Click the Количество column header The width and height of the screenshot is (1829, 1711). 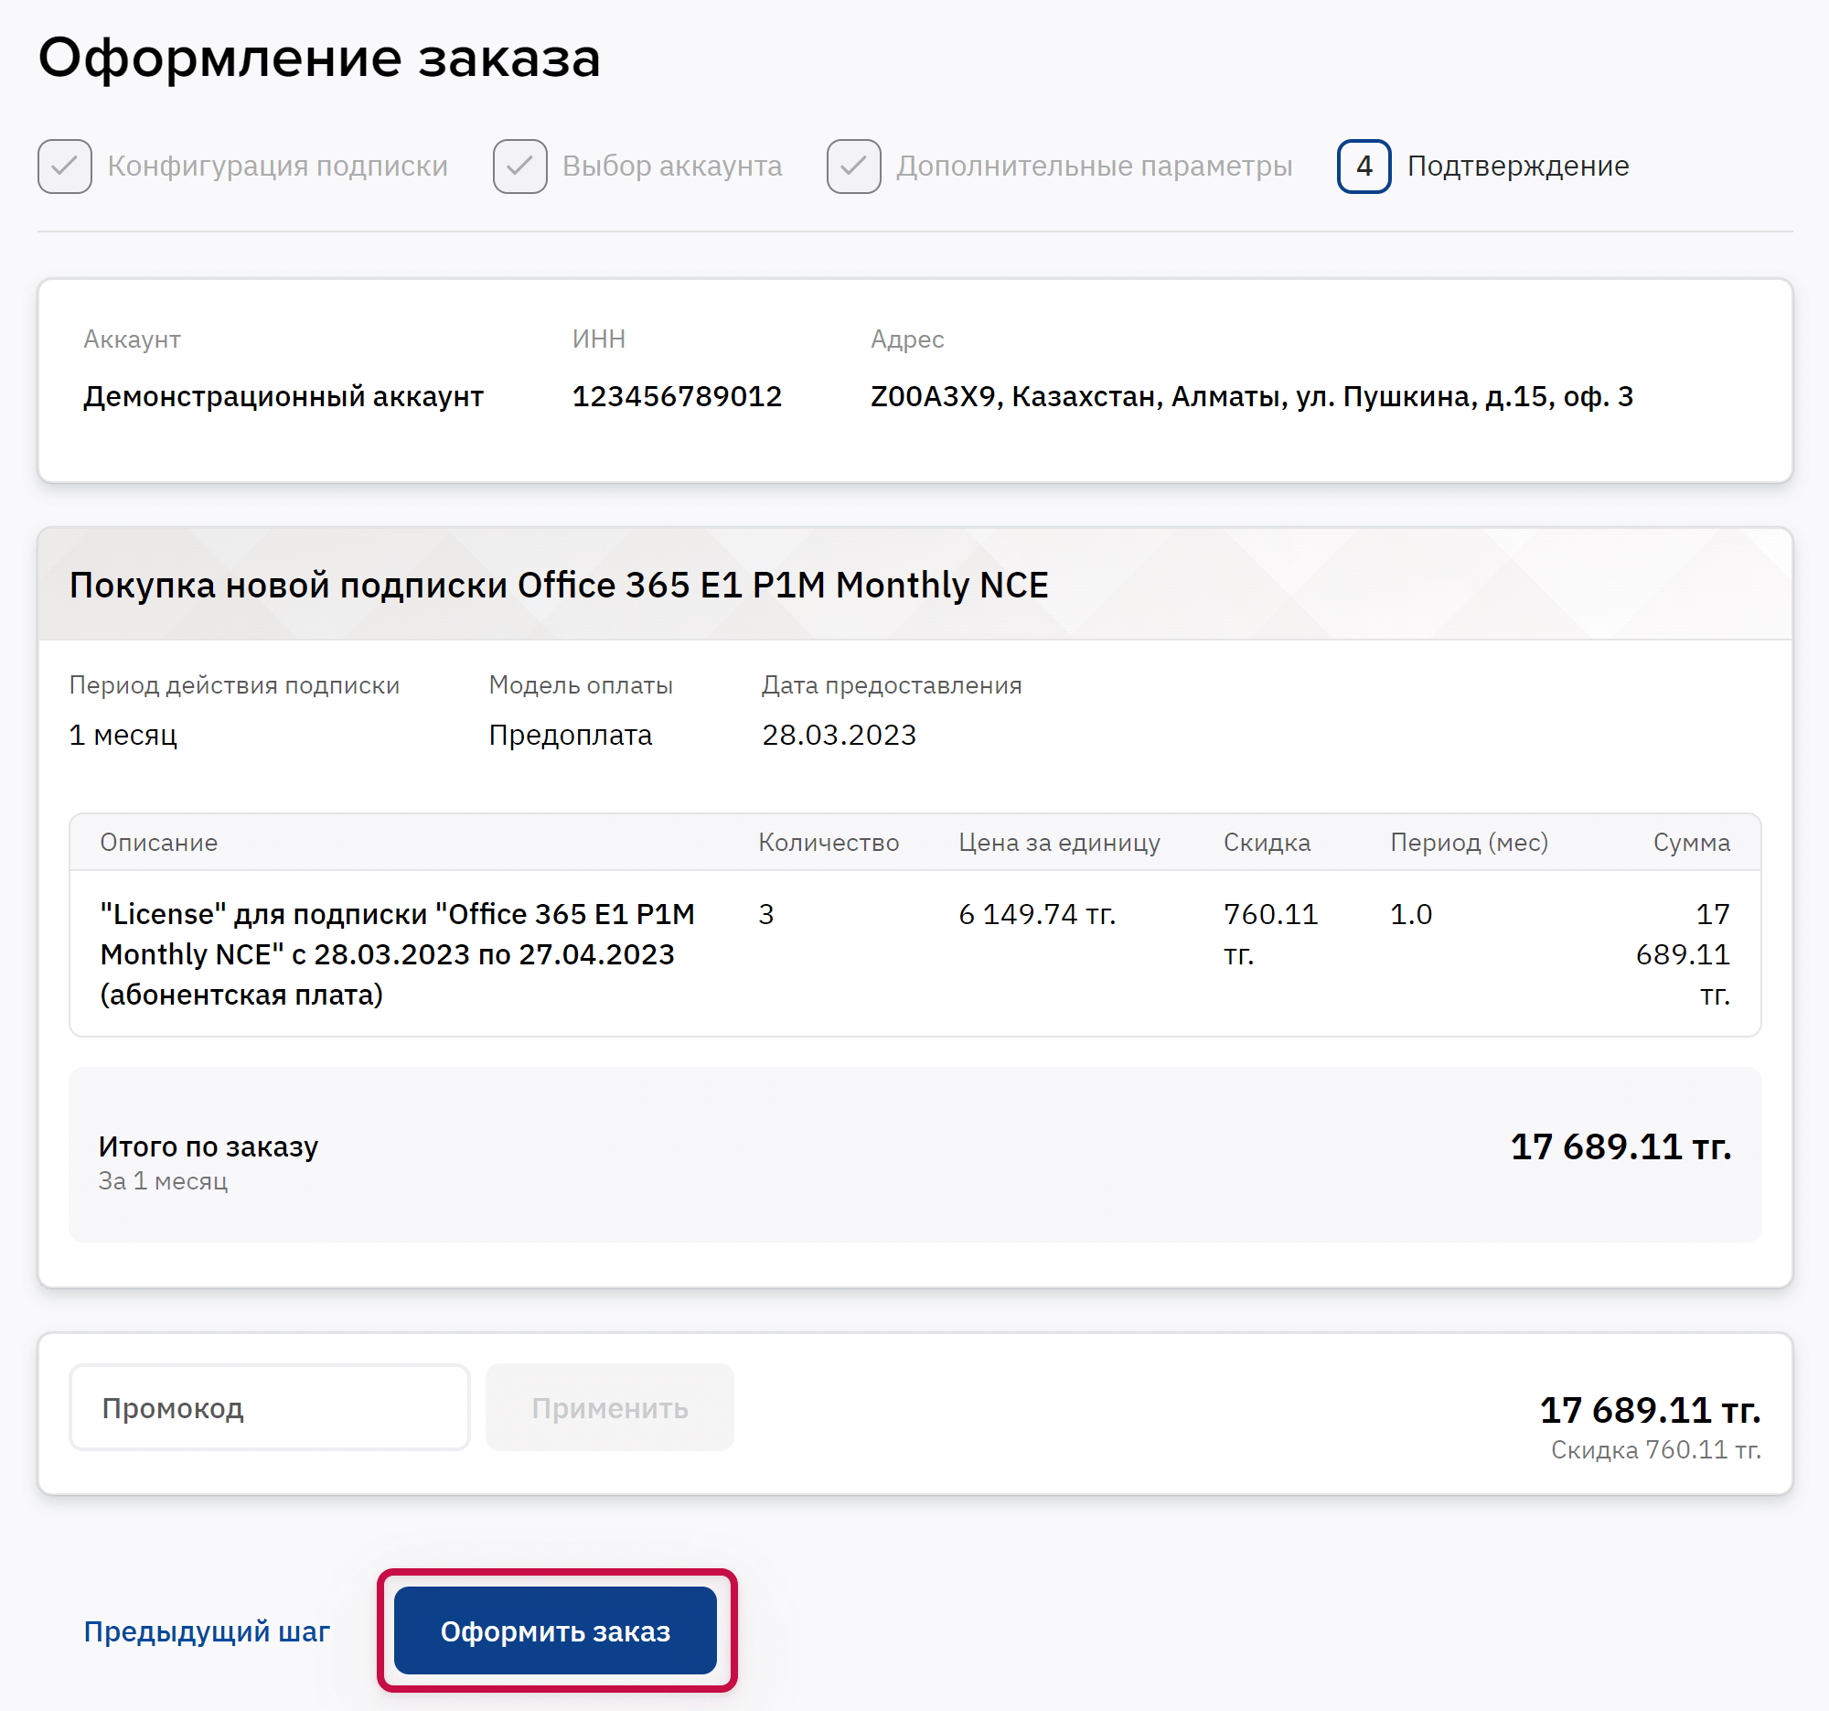[x=828, y=842]
